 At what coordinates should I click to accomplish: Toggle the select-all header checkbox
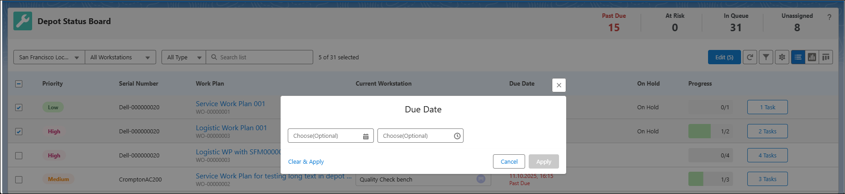[x=19, y=83]
